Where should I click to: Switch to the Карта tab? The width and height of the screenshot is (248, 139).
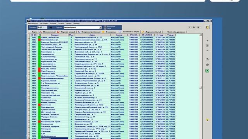[x=33, y=32]
